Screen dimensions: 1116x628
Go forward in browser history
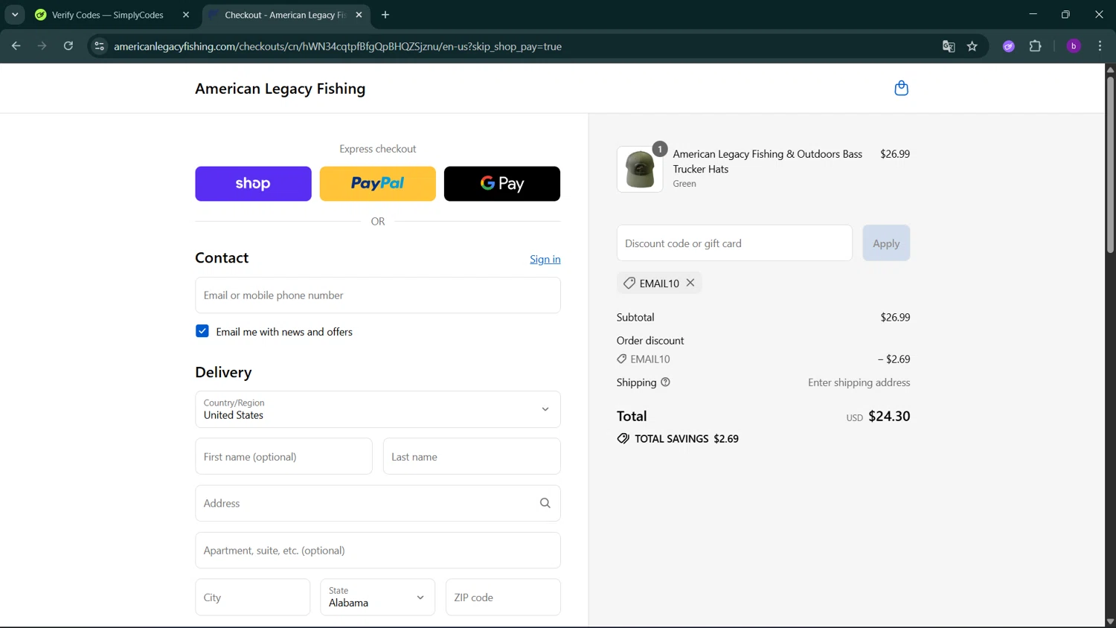[42, 46]
